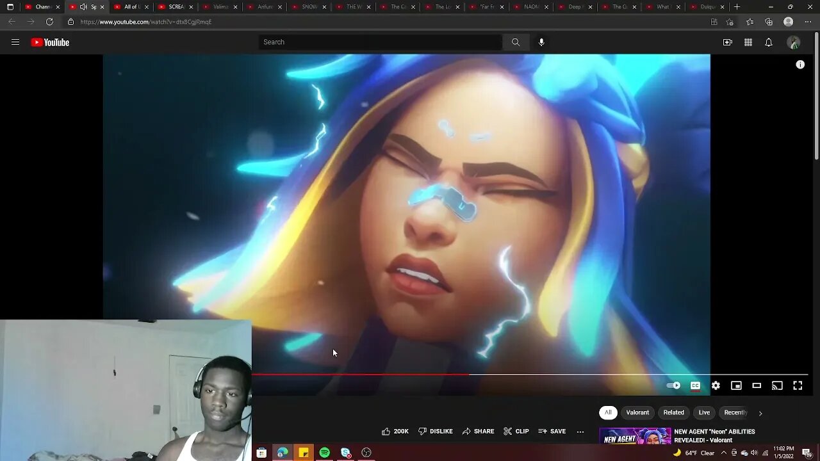Cast the video to a TV

click(777, 385)
